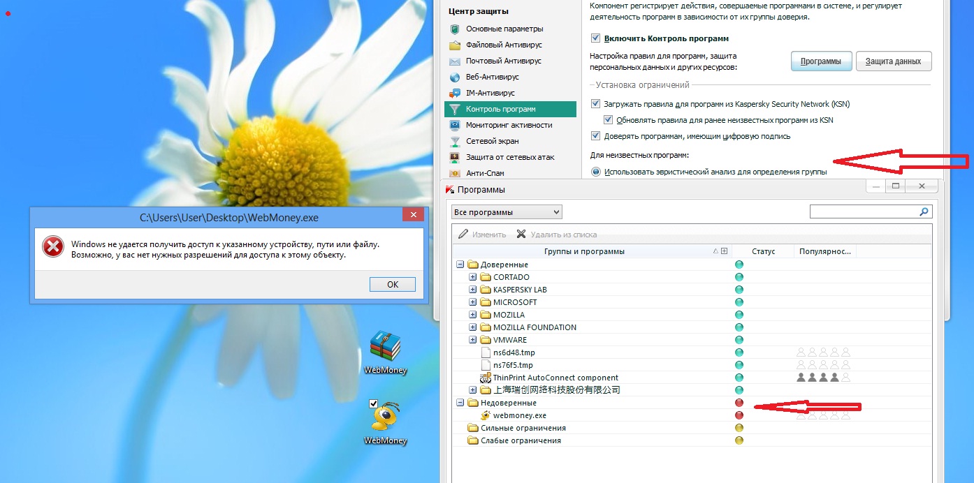The width and height of the screenshot is (974, 483).
Task: Click the Сетевой экран icon
Action: (x=455, y=141)
